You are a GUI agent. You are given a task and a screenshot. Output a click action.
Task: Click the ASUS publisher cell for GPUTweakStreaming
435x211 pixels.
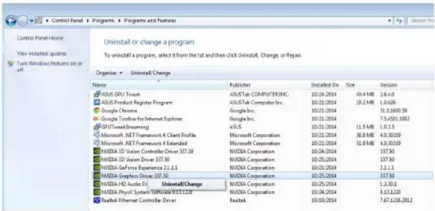point(236,127)
